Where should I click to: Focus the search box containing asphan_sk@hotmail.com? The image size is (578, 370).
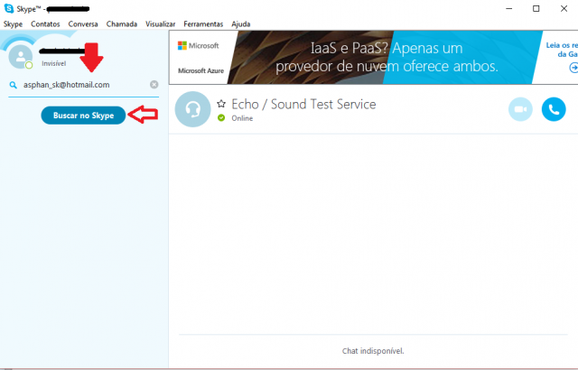click(83, 85)
